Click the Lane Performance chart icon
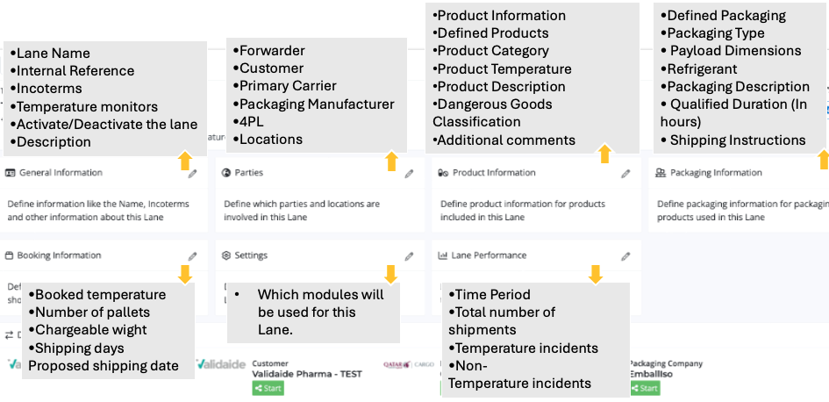 point(443,256)
